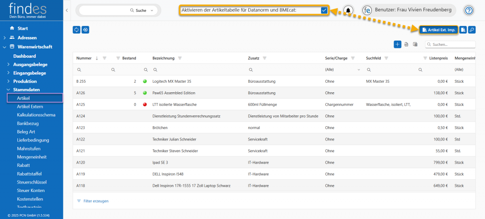Click the refresh icon above the table
The width and height of the screenshot is (485, 219).
76,30
